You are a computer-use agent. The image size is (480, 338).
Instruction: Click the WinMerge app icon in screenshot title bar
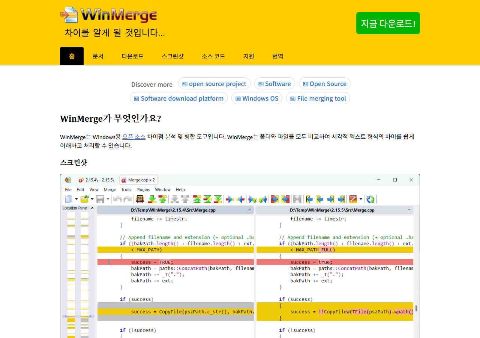(67, 180)
